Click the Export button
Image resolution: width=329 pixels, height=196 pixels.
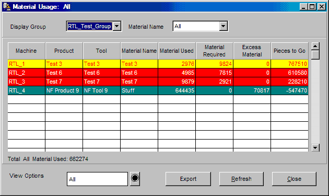click(188, 179)
